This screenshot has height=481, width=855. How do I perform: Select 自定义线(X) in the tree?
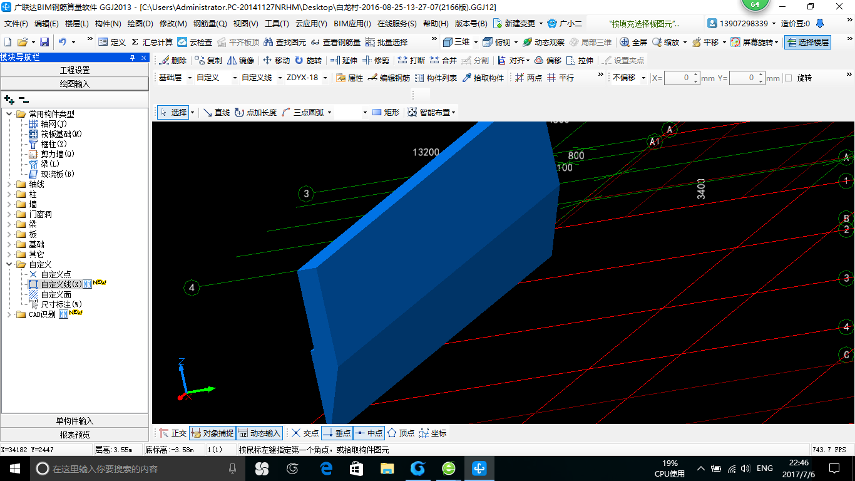pos(61,284)
